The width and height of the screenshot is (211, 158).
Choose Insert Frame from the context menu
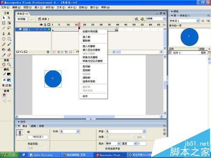point(87,37)
